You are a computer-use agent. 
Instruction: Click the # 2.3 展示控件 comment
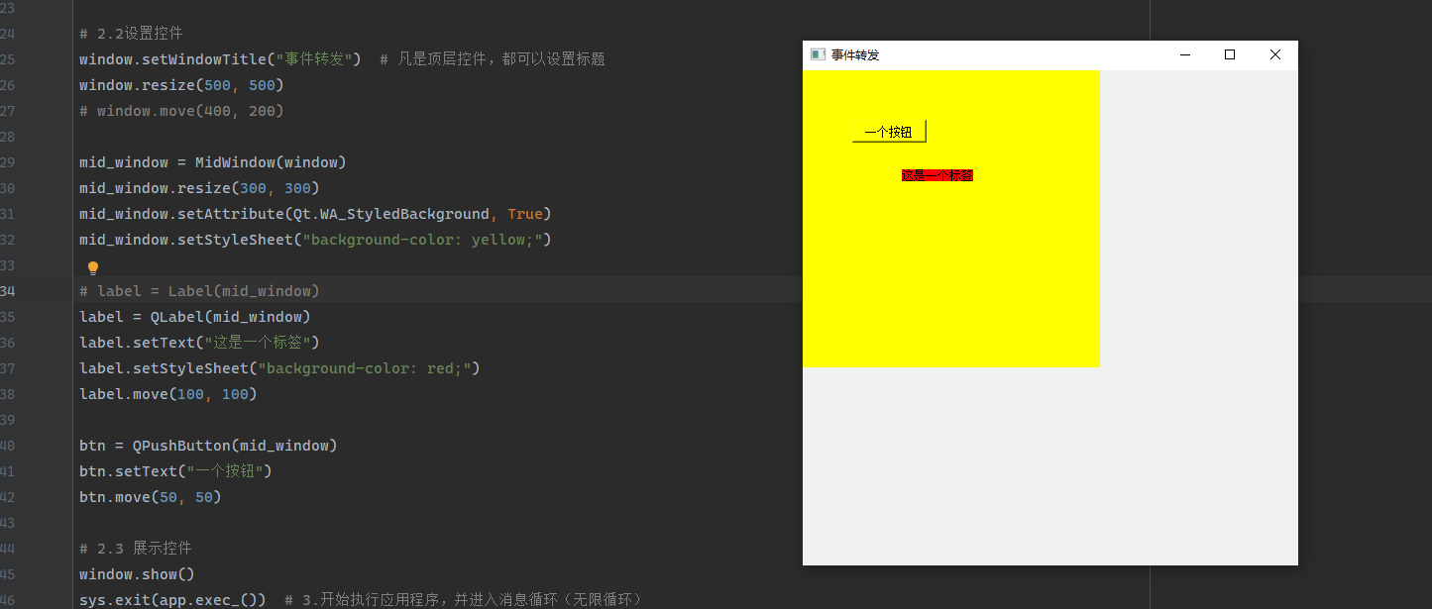click(136, 549)
